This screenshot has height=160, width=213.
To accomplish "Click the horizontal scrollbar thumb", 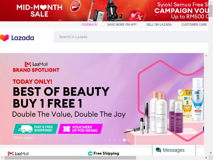I will (70, 158).
